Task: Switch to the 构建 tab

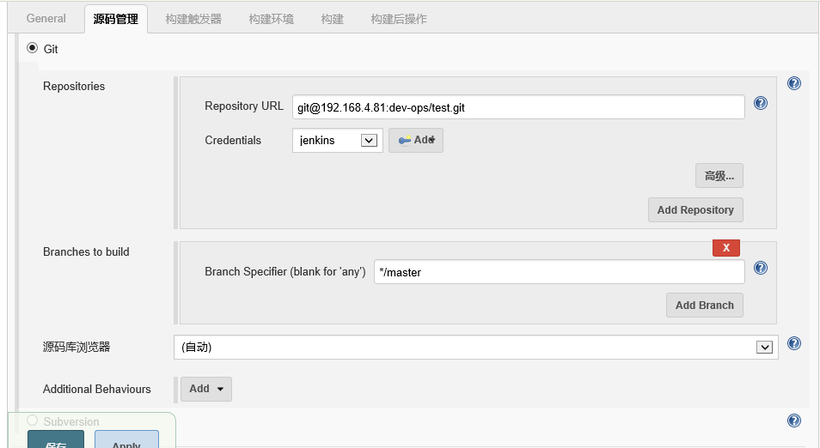Action: point(332,20)
